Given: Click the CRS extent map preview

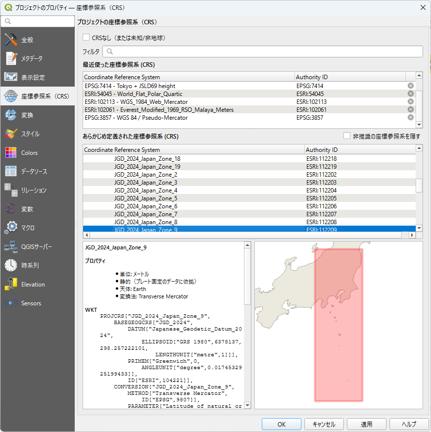Looking at the screenshot, I should pyautogui.click(x=338, y=325).
